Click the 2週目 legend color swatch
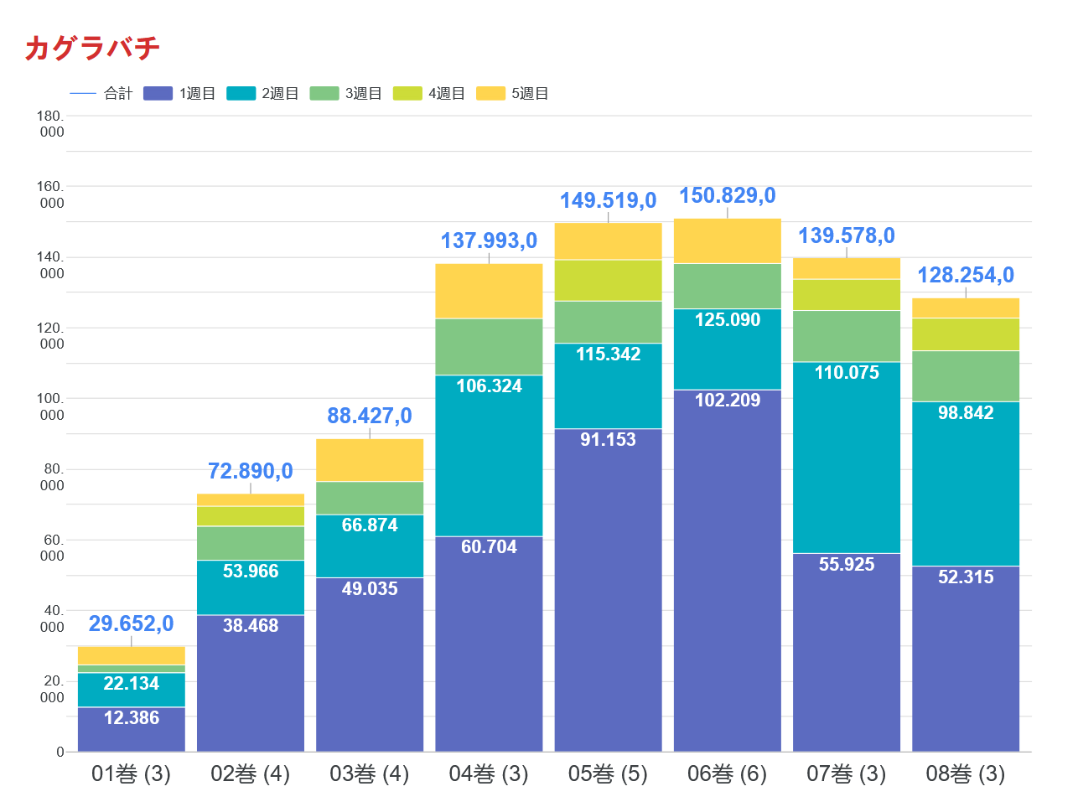The width and height of the screenshot is (1078, 807). (241, 93)
